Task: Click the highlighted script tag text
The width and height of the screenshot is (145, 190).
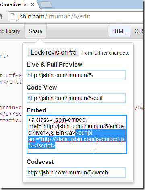Action: coord(76,139)
